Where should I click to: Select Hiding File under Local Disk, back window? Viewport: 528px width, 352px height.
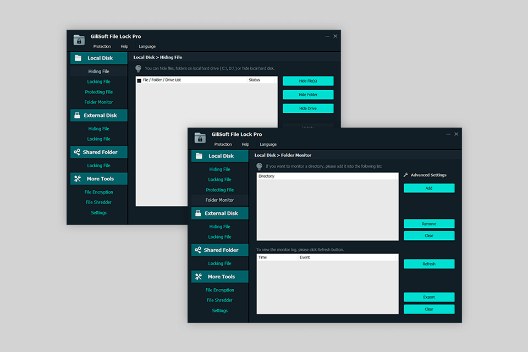point(98,71)
